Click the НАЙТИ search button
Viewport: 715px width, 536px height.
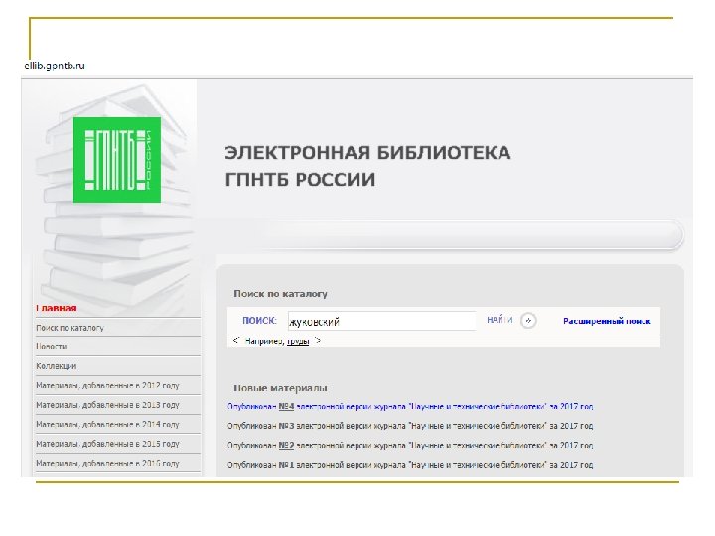[x=500, y=320]
